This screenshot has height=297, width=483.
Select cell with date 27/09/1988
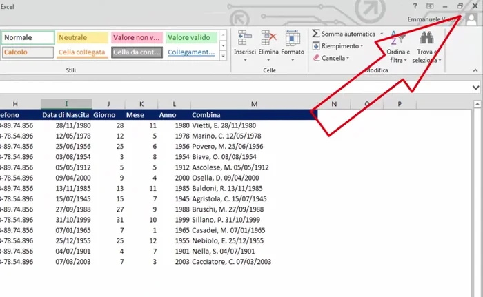point(66,209)
